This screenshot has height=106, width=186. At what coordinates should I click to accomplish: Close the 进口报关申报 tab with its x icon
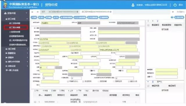point(110,12)
